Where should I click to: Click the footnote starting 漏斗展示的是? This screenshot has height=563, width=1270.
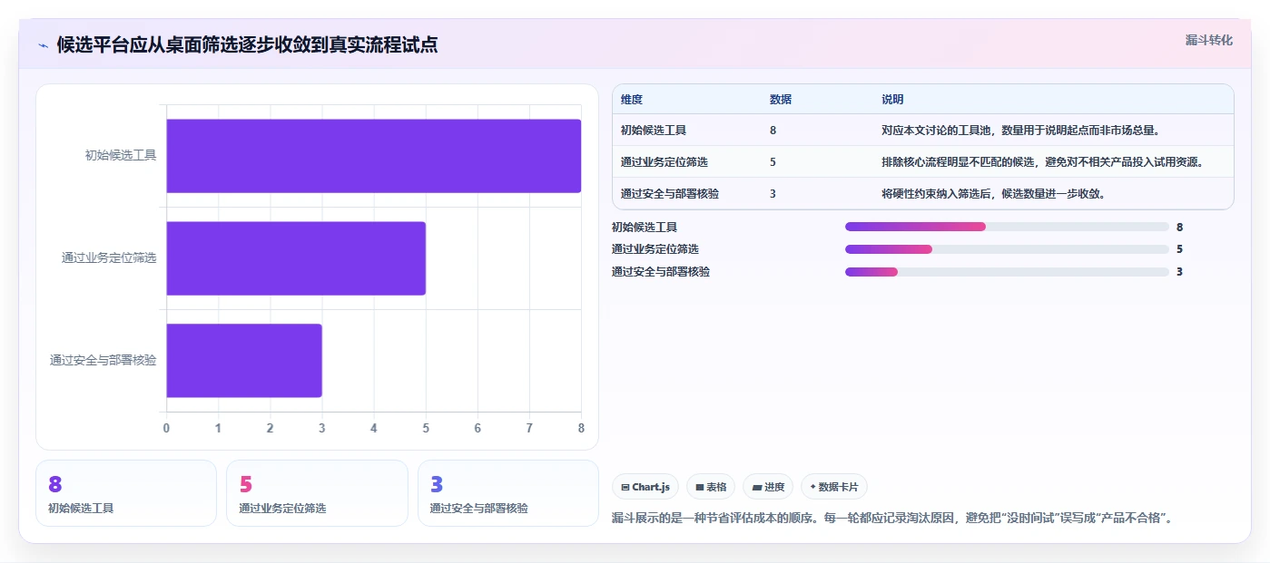click(892, 519)
